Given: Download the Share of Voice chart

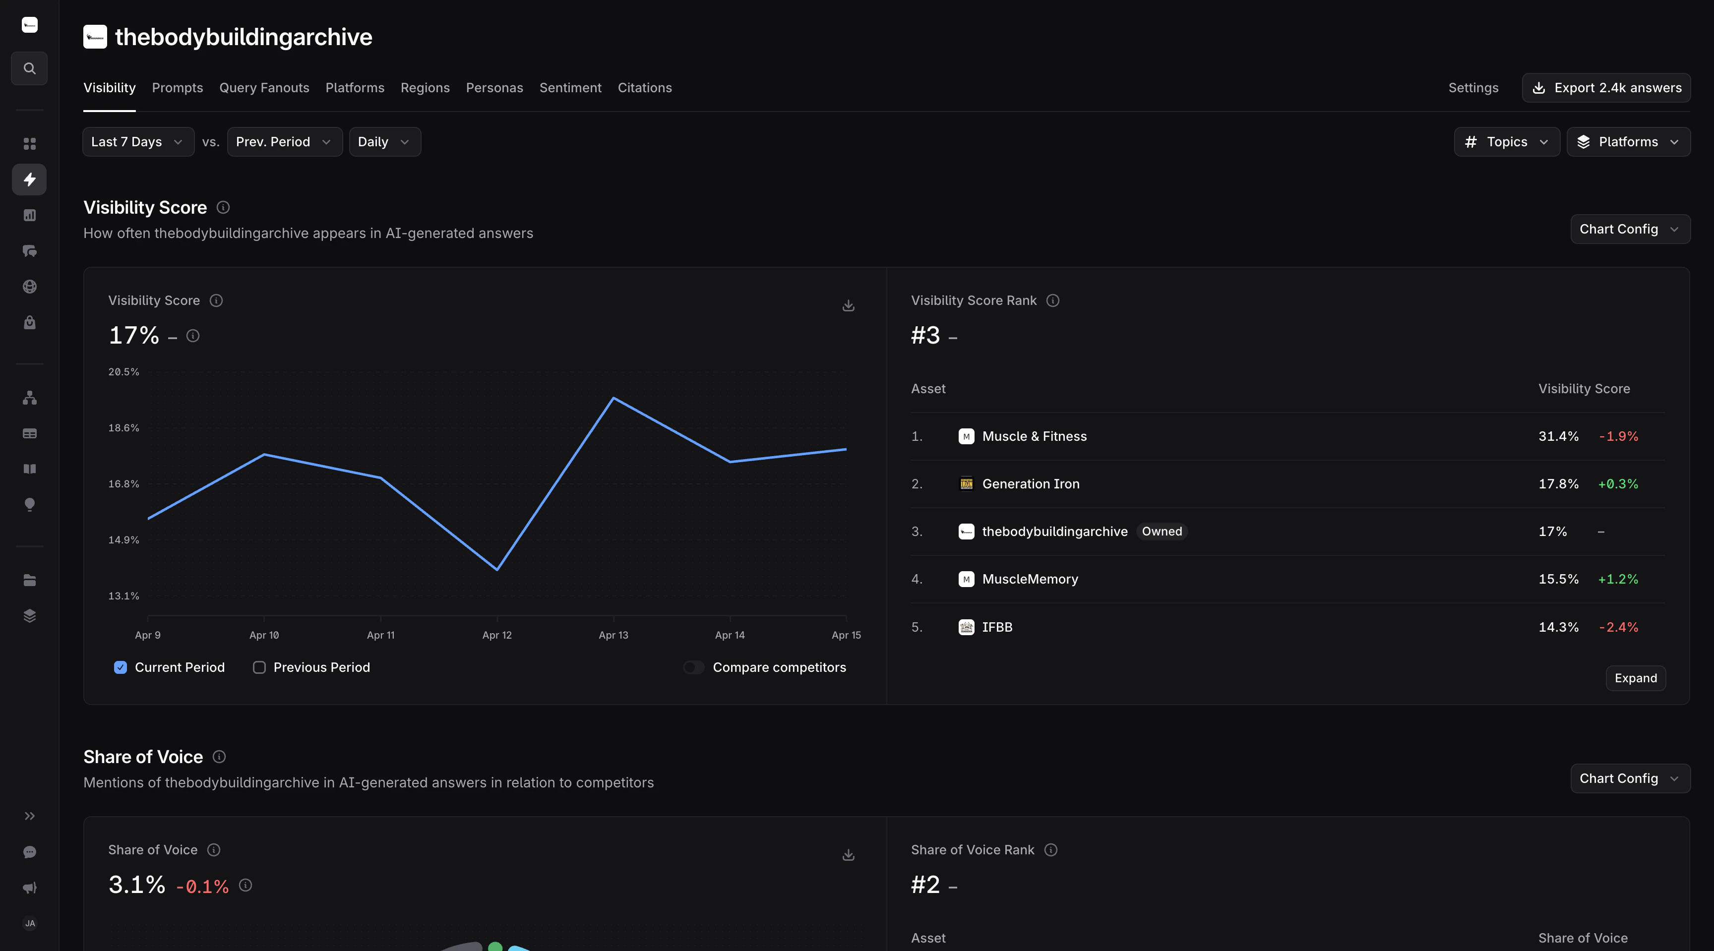Looking at the screenshot, I should tap(849, 855).
